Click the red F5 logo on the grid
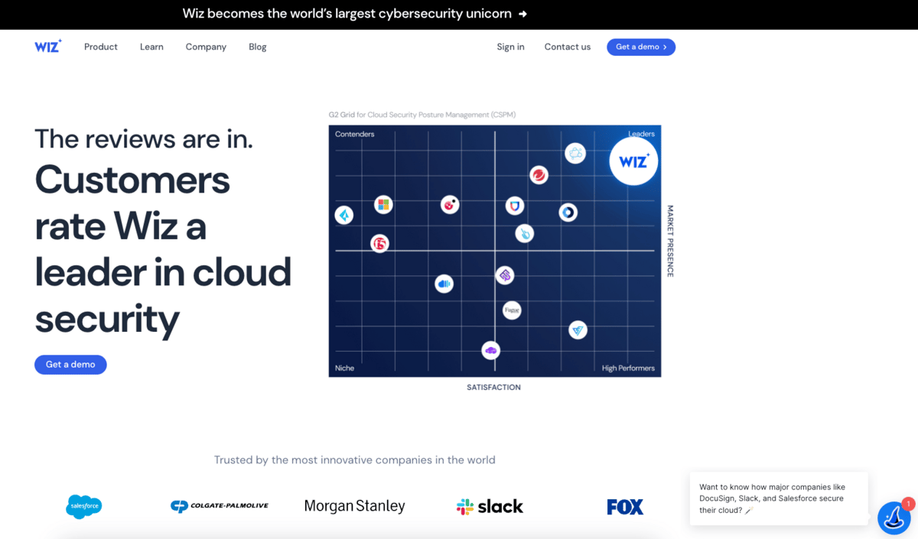 click(379, 244)
